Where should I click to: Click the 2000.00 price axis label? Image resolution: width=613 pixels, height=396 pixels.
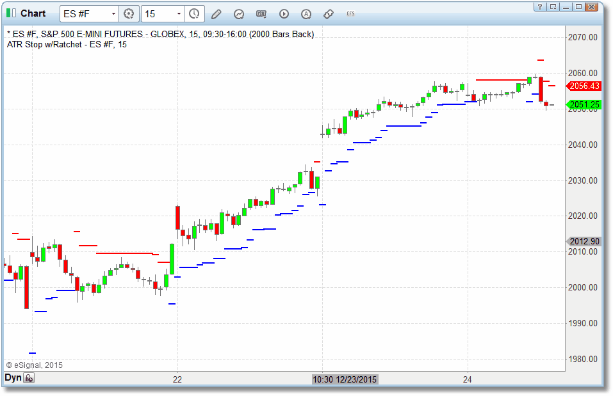point(582,287)
